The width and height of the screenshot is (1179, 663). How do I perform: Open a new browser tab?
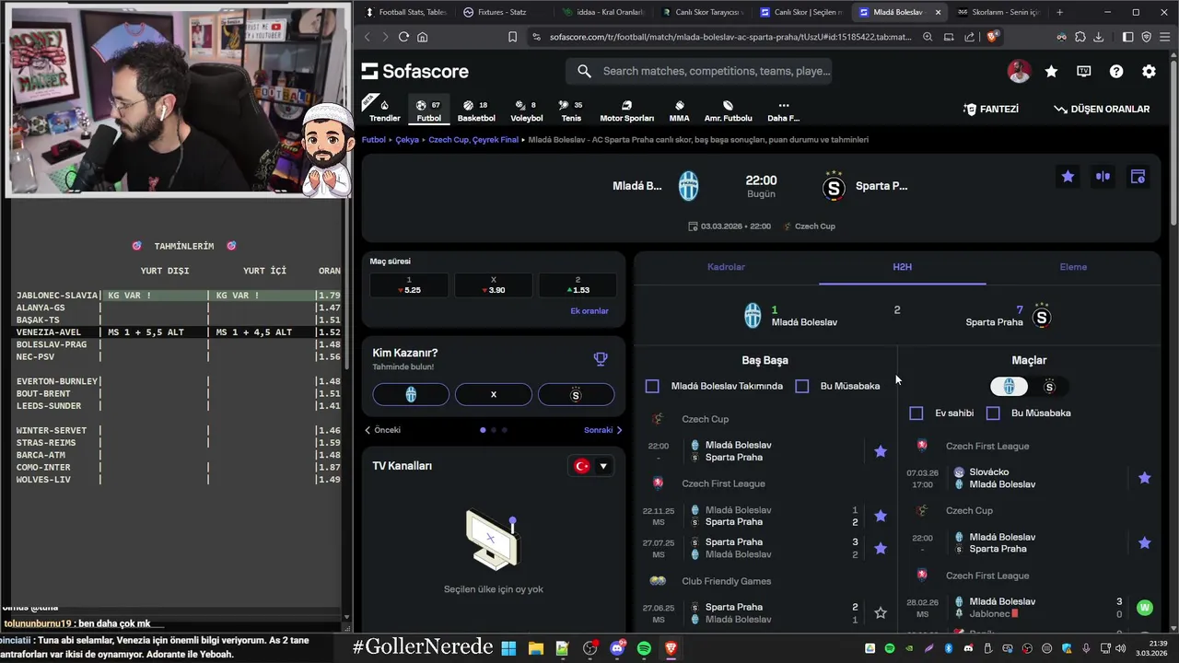coord(1059,12)
